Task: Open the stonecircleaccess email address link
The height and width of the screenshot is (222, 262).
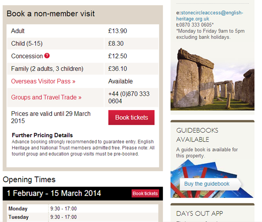Action: coord(210,16)
